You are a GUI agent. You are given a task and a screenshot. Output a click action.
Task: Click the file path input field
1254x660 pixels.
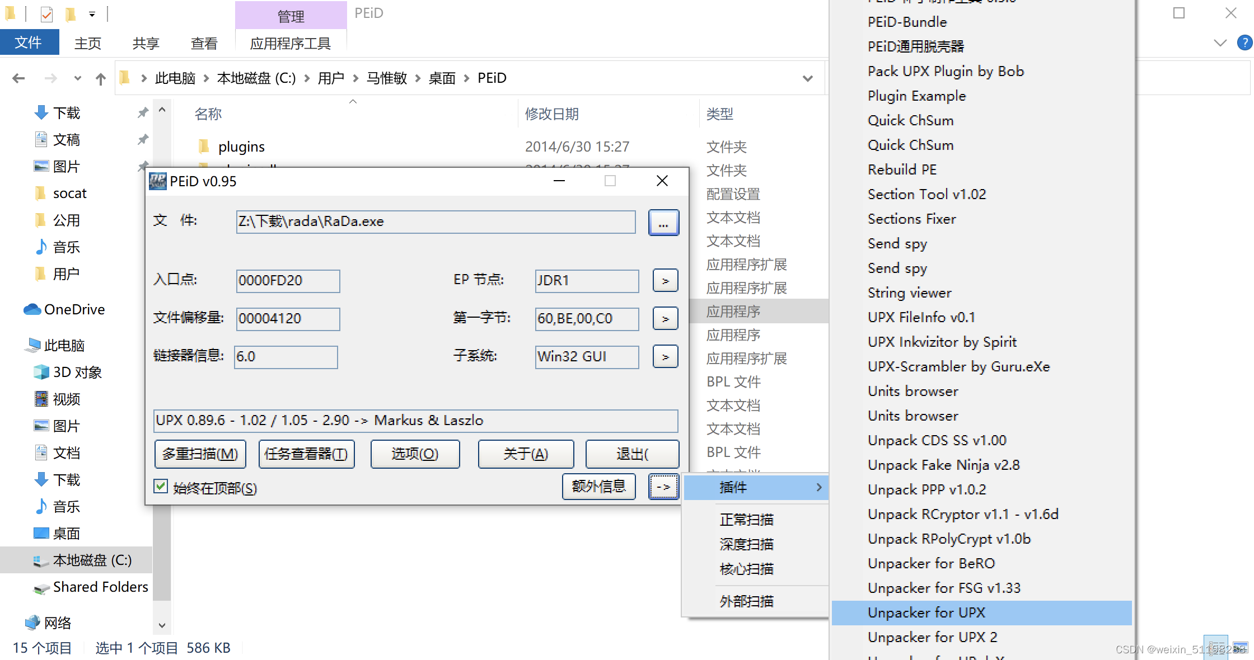point(436,221)
